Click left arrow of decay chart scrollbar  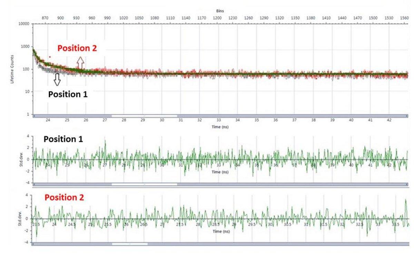(33, 116)
